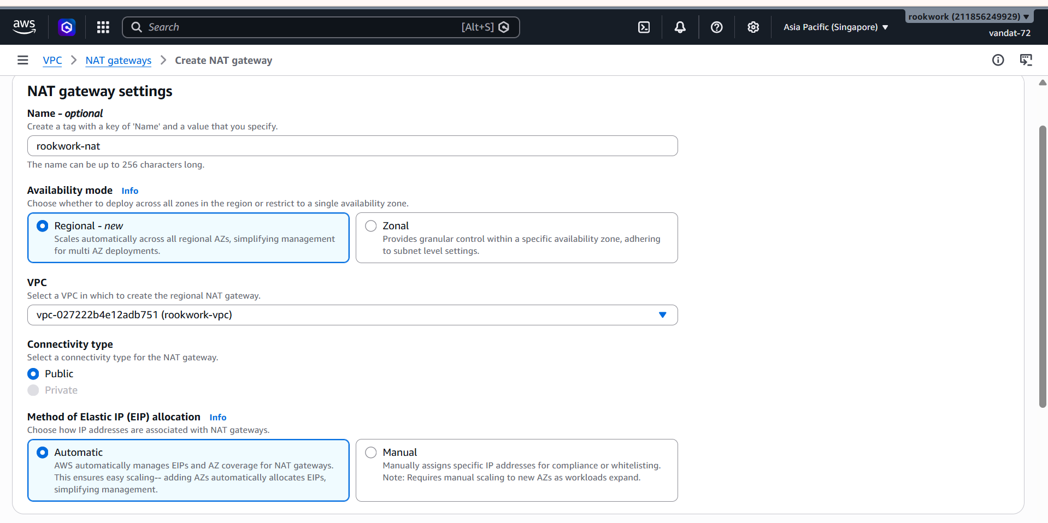The image size is (1048, 523).
Task: Toggle the side navigation hamburger menu
Action: (22, 60)
